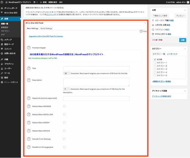Click the SEO Title input field
The height and width of the screenshot is (158, 190).
click(96, 69)
